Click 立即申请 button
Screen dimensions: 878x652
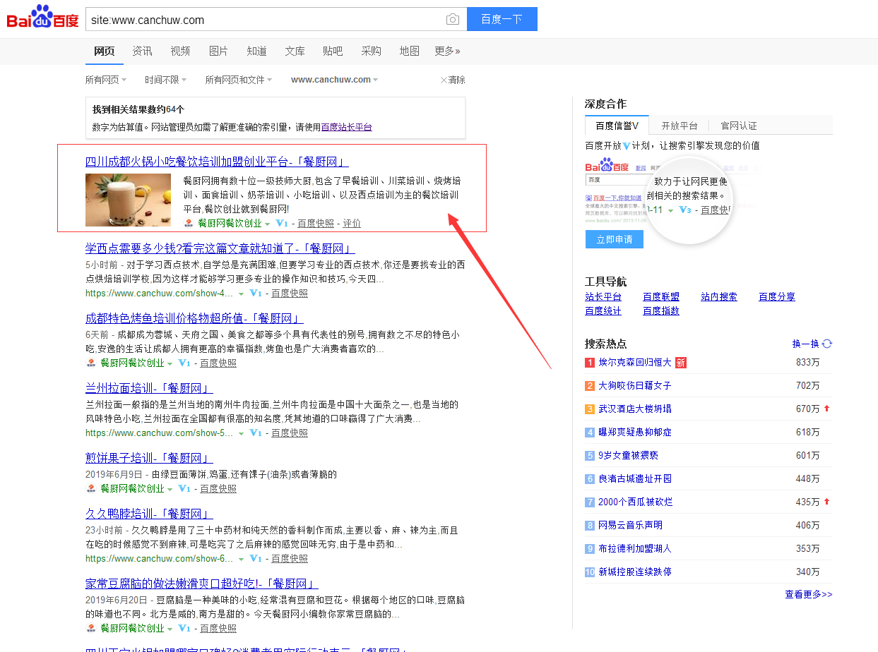pos(614,239)
